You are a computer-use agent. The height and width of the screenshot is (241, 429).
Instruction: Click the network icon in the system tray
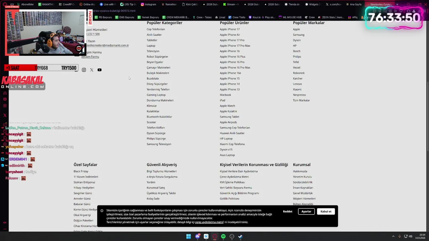405,236
